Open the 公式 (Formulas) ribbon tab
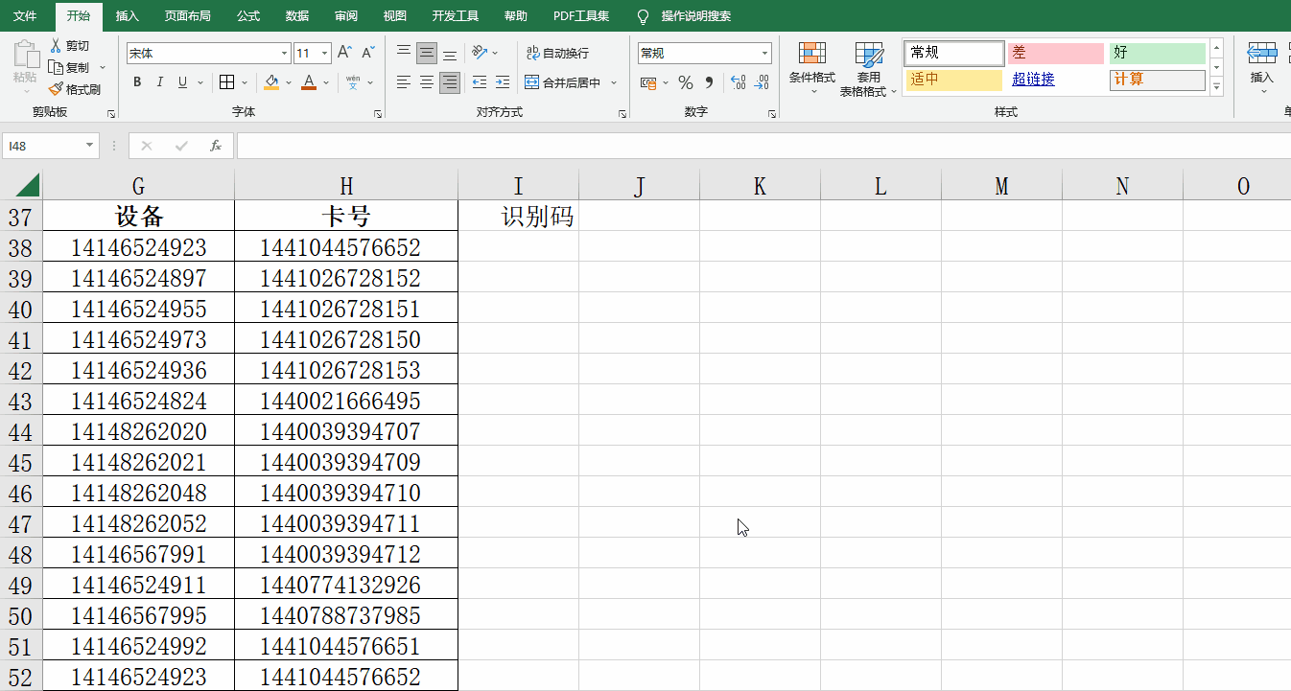Image resolution: width=1291 pixels, height=691 pixels. coord(247,16)
